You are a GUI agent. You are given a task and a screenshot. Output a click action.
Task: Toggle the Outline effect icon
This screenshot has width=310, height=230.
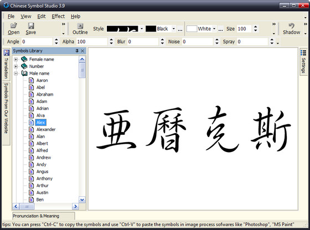[80, 26]
